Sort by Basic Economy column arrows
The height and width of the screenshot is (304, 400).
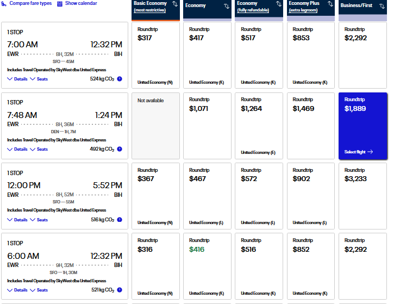tap(174, 4)
